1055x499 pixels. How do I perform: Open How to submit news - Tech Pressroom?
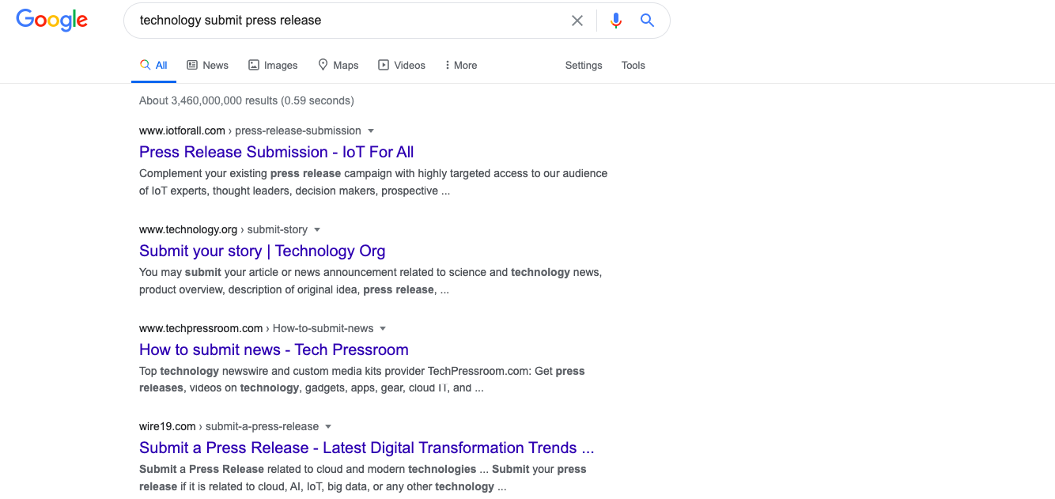click(x=274, y=350)
